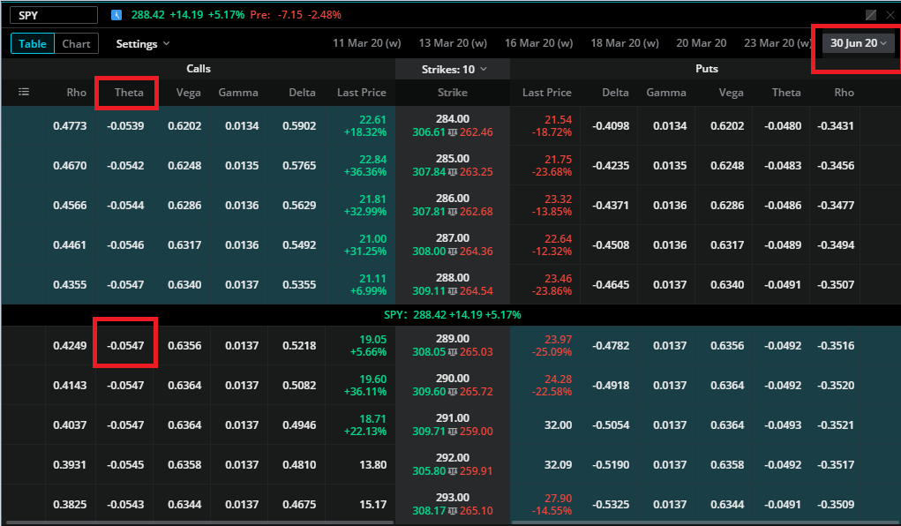Click the calls Vega column header
This screenshot has width=901, height=526.
(188, 93)
